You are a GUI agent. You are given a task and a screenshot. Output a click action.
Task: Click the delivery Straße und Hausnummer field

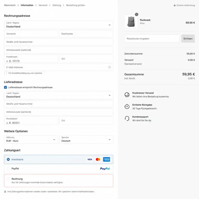[x=59, y=104]
